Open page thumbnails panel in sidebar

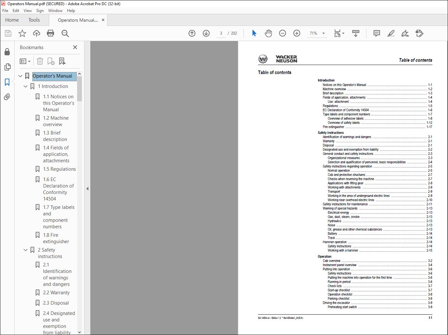point(7,67)
